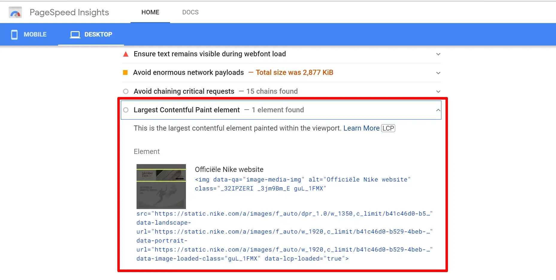Expand the enormous network payloads chevron
The height and width of the screenshot is (280, 556).
click(438, 73)
